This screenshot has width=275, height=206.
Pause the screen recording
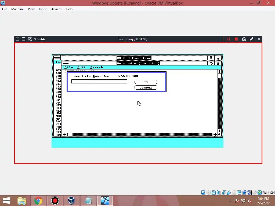229,39
